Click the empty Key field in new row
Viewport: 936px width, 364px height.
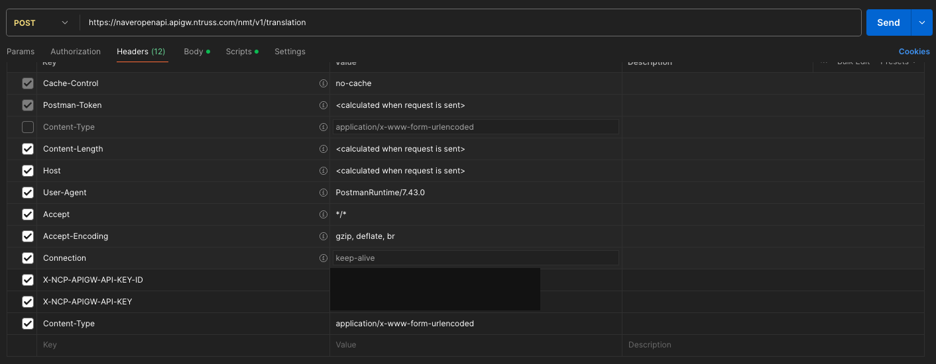[x=183, y=345]
